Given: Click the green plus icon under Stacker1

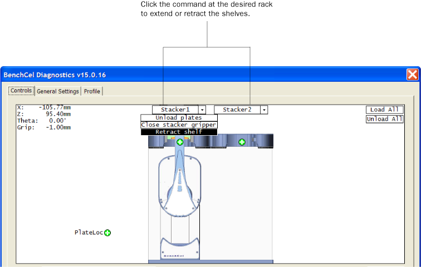Looking at the screenshot, I should (x=180, y=142).
